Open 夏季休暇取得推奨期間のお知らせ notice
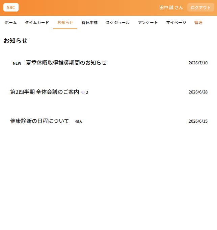This screenshot has height=230, width=217. [66, 63]
